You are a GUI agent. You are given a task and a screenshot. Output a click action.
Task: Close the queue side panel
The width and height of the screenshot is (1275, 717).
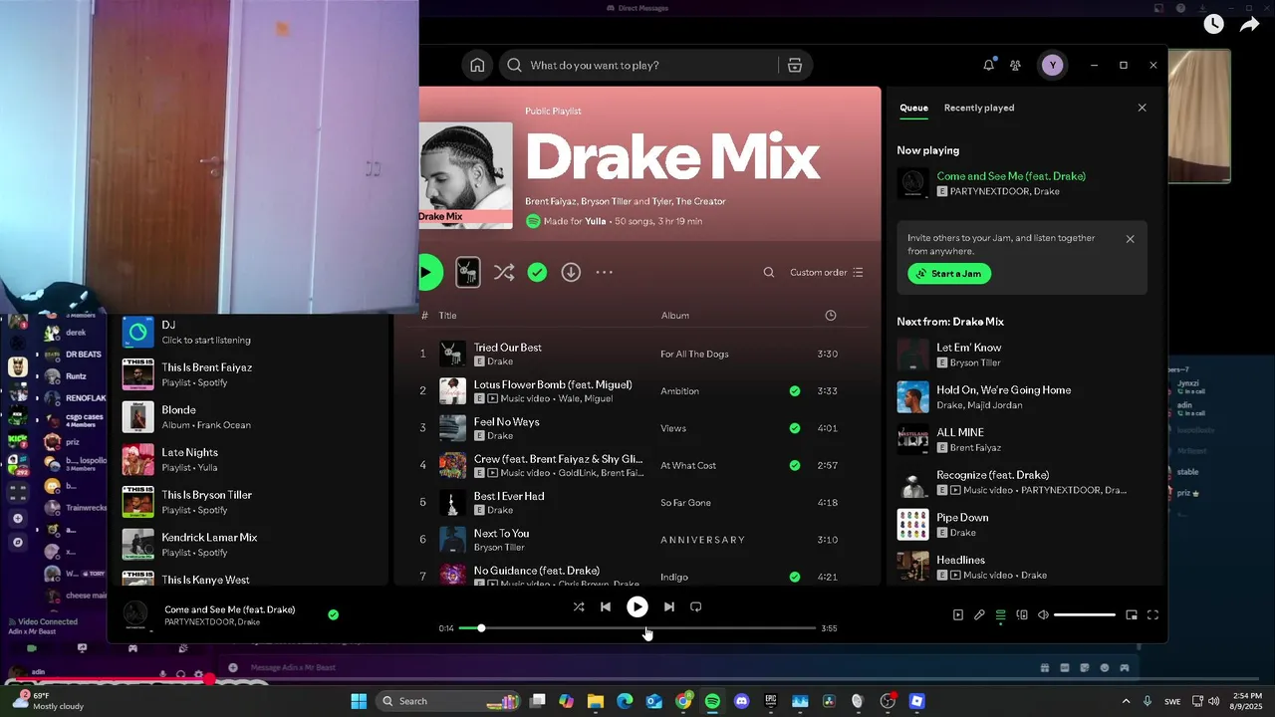tap(1142, 108)
